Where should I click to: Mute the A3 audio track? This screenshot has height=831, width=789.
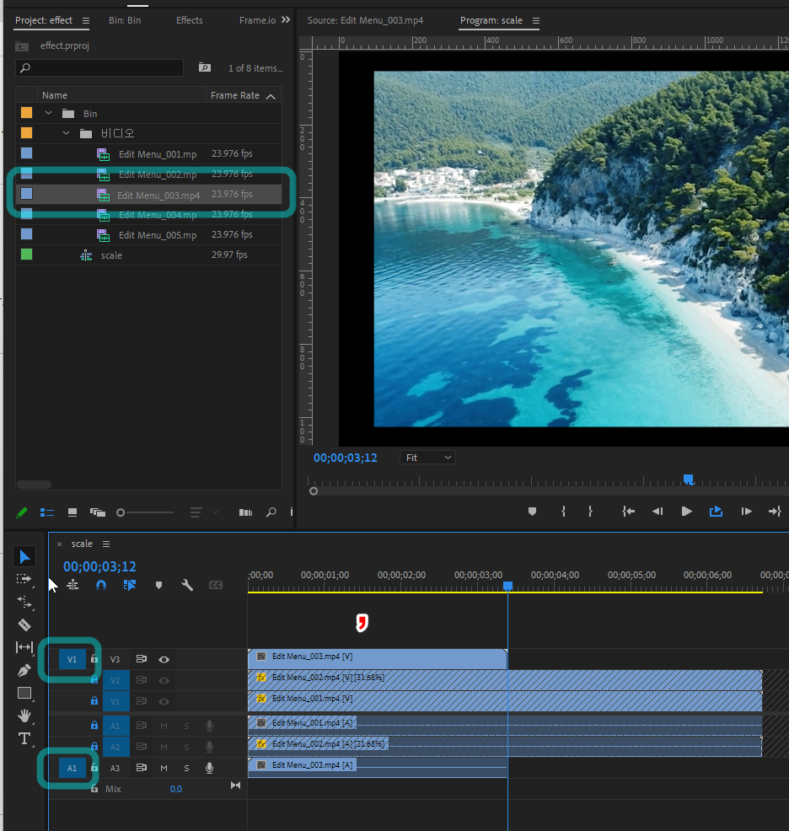(164, 768)
